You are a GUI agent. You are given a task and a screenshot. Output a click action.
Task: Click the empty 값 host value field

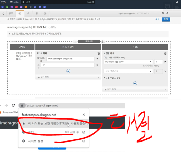(x=68, y=65)
